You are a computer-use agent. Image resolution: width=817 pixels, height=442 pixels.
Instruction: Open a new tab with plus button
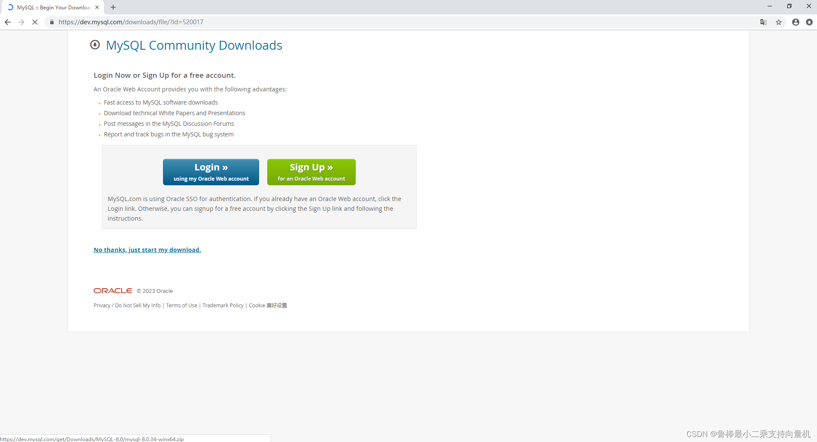pos(113,7)
